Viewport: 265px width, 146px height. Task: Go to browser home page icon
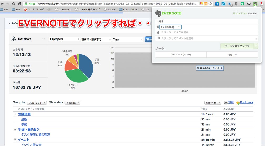pyautogui.click(x=19, y=4)
